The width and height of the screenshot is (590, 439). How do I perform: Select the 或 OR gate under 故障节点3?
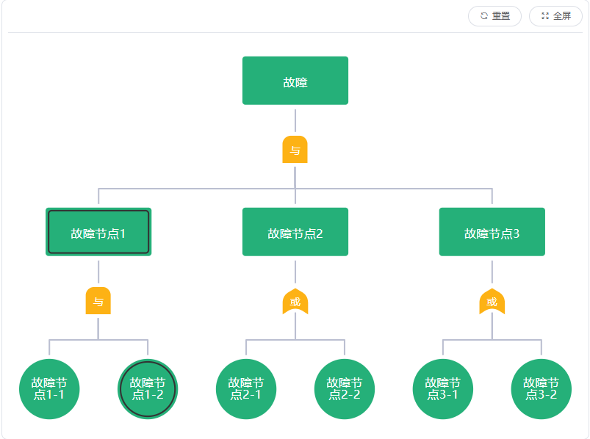(x=491, y=301)
